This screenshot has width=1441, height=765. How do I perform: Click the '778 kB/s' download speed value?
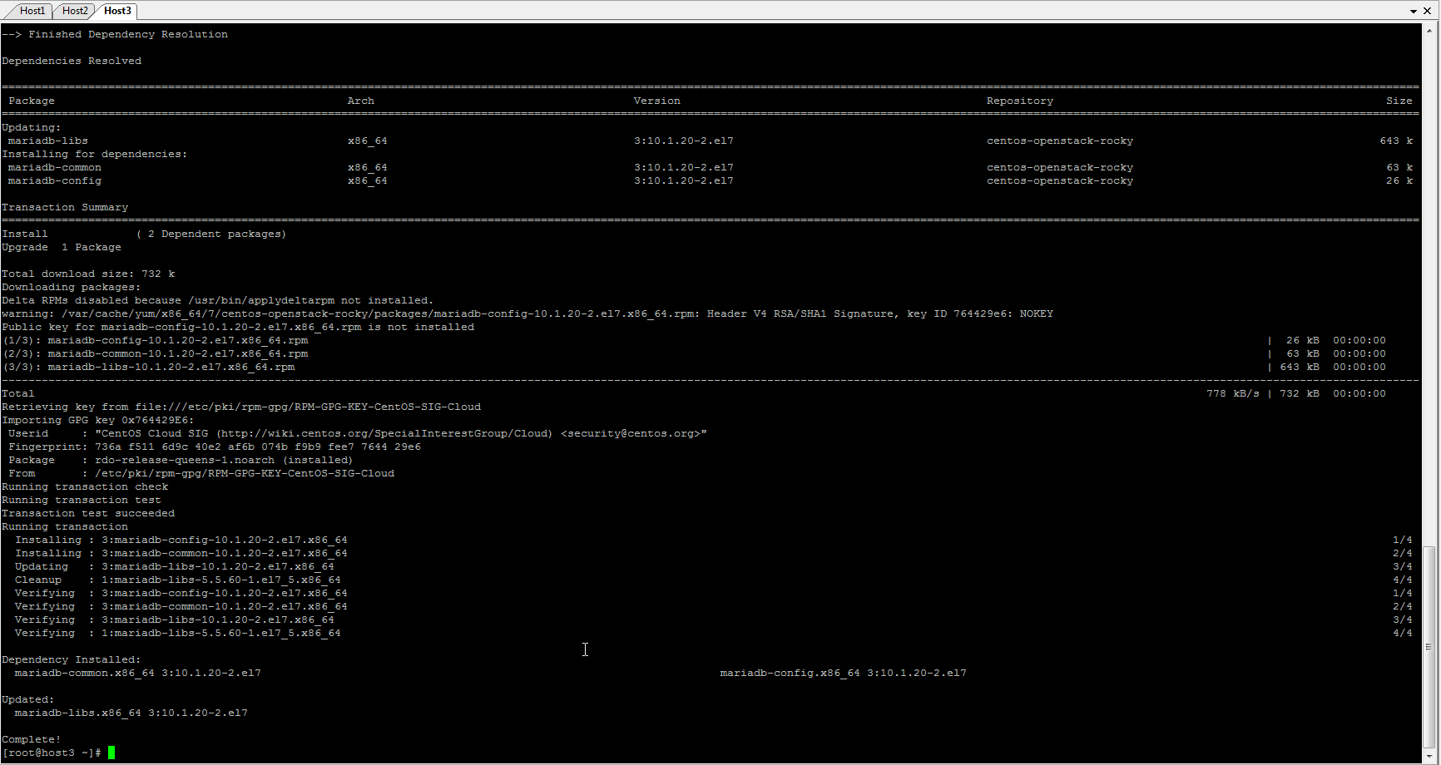click(1233, 393)
